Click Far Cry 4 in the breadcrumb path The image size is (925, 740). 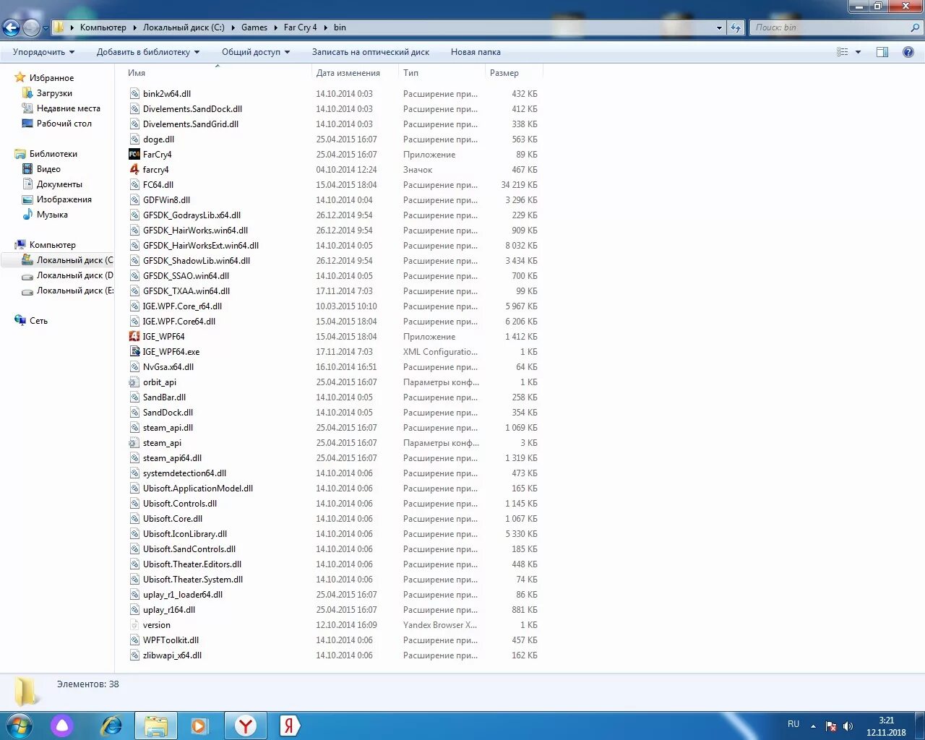tap(300, 27)
